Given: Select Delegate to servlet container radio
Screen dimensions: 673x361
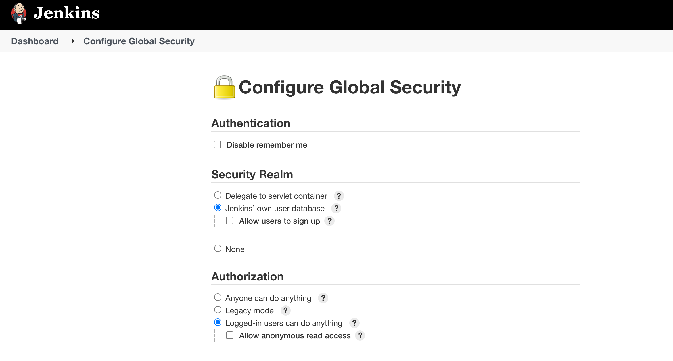Looking at the screenshot, I should [218, 195].
